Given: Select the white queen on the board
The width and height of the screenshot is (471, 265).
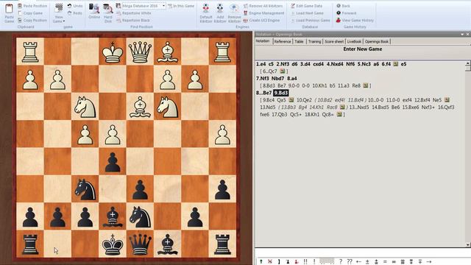Looking at the screenshot, I should [x=140, y=52].
